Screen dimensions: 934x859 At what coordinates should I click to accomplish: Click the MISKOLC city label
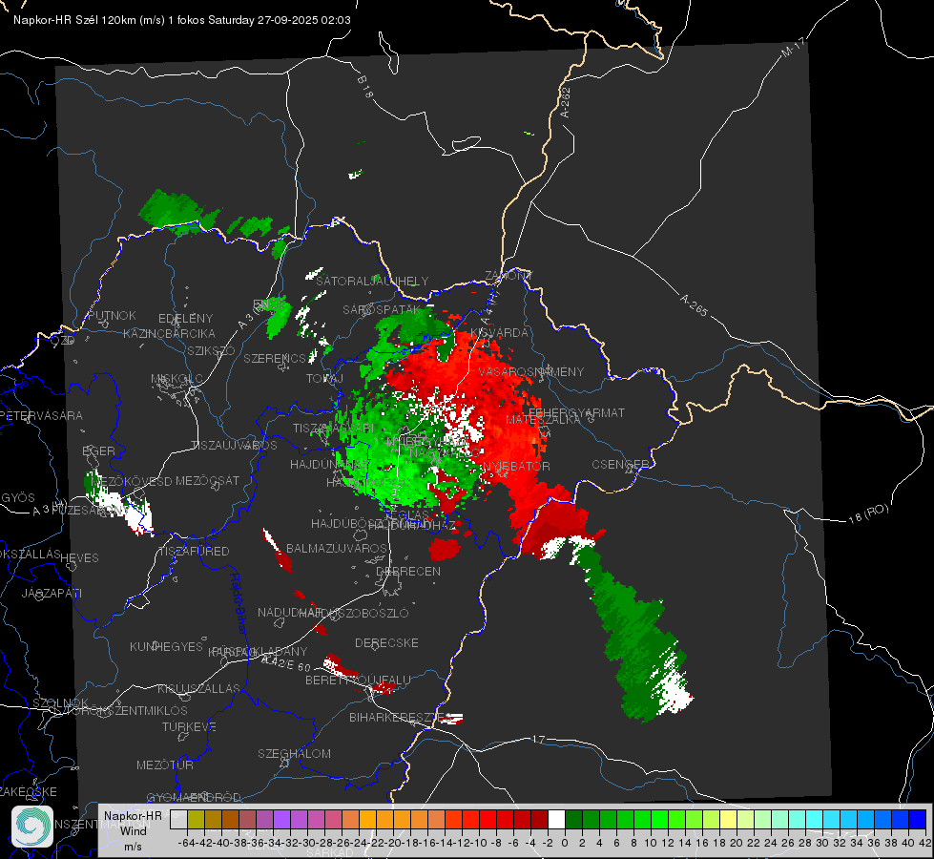(176, 379)
